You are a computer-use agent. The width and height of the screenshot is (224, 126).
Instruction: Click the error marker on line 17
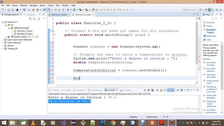[x=49, y=78]
